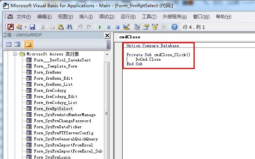Click the View Code icon in project panel

[x=9, y=44]
